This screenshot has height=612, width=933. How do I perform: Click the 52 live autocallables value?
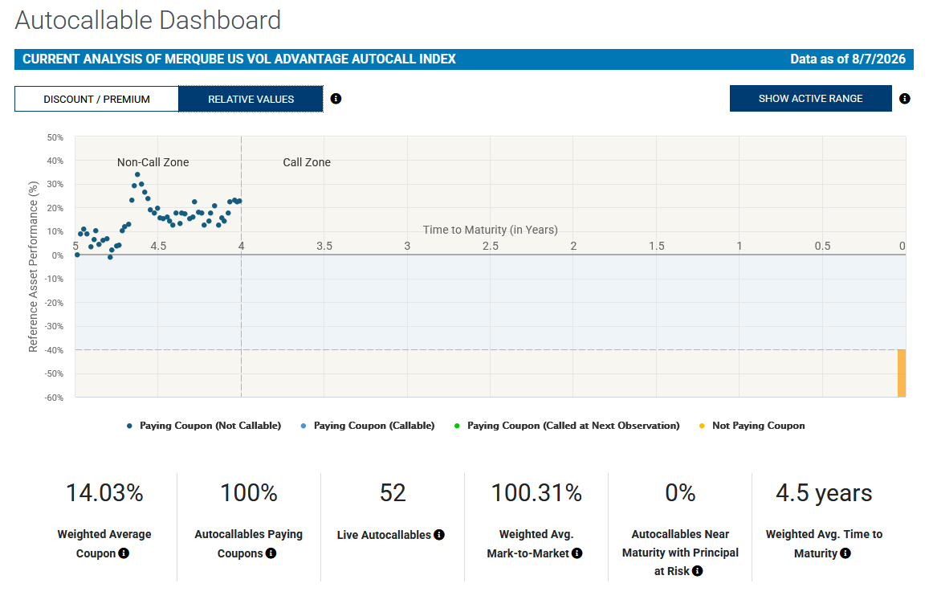(393, 493)
